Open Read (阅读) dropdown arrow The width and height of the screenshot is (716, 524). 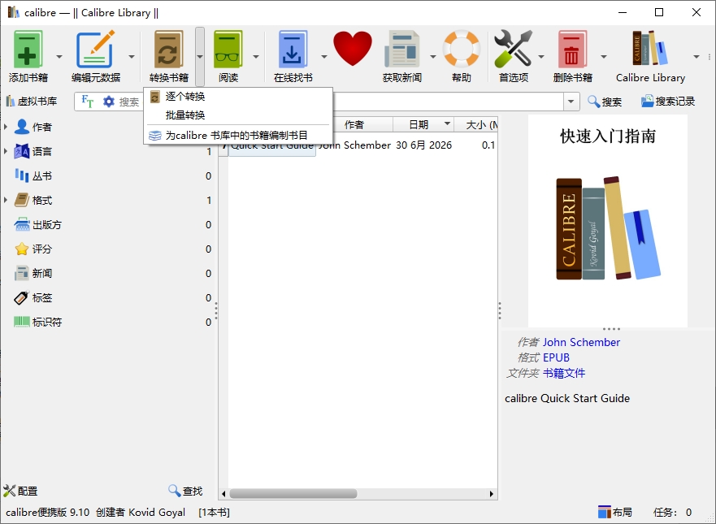coord(256,57)
